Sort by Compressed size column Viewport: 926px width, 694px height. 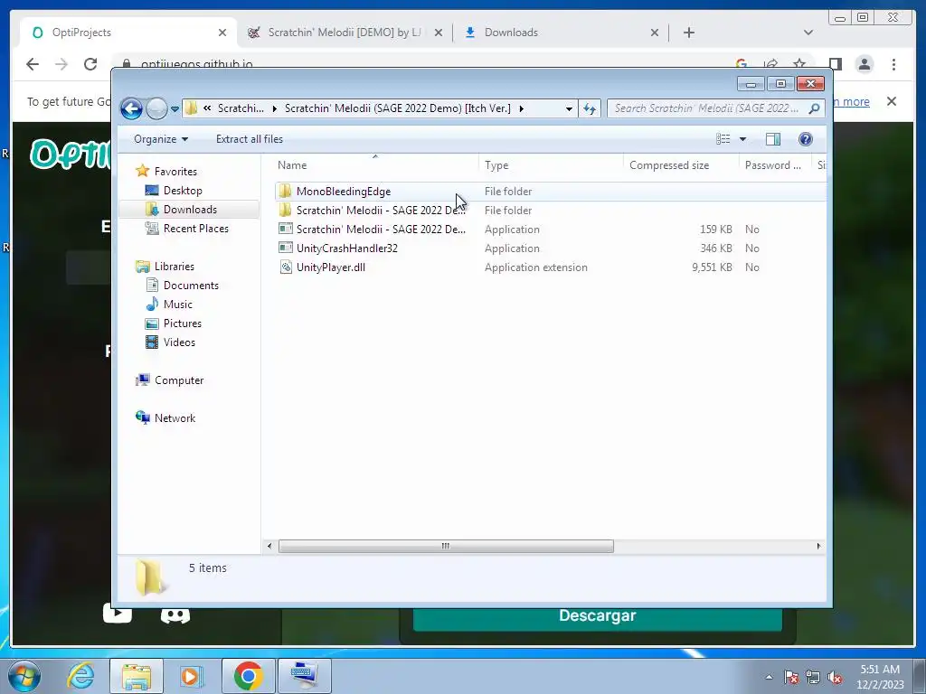coord(681,165)
